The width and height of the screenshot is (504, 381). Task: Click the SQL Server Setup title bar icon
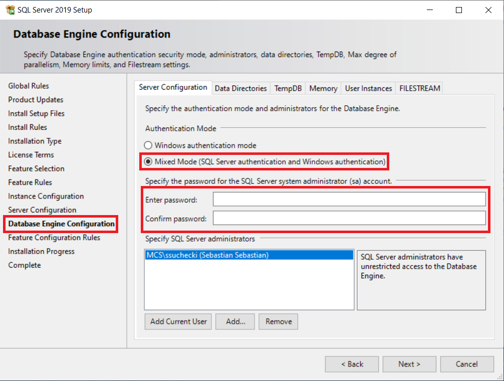(10, 10)
